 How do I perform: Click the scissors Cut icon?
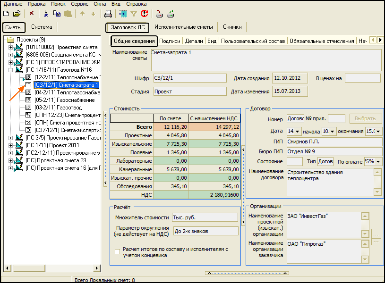(46, 14)
